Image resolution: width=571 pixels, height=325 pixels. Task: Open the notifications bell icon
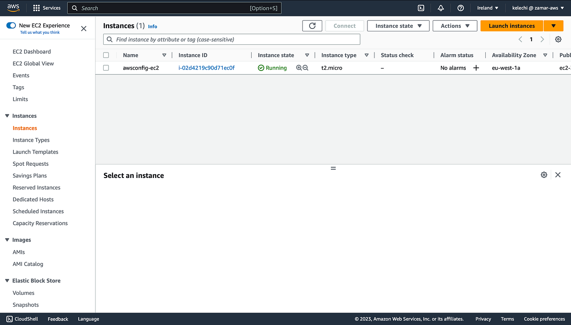tap(441, 8)
